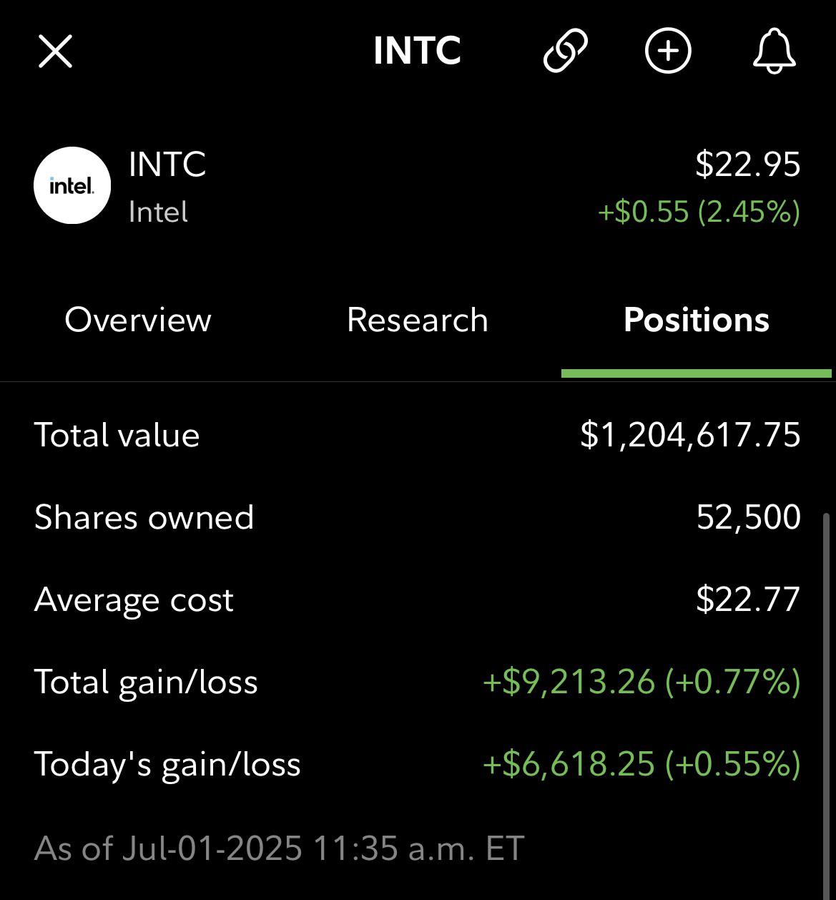The height and width of the screenshot is (900, 836).
Task: Set an alert with the bell icon
Action: [774, 52]
